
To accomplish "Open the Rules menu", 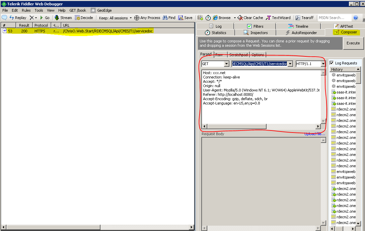I will [x=26, y=10].
